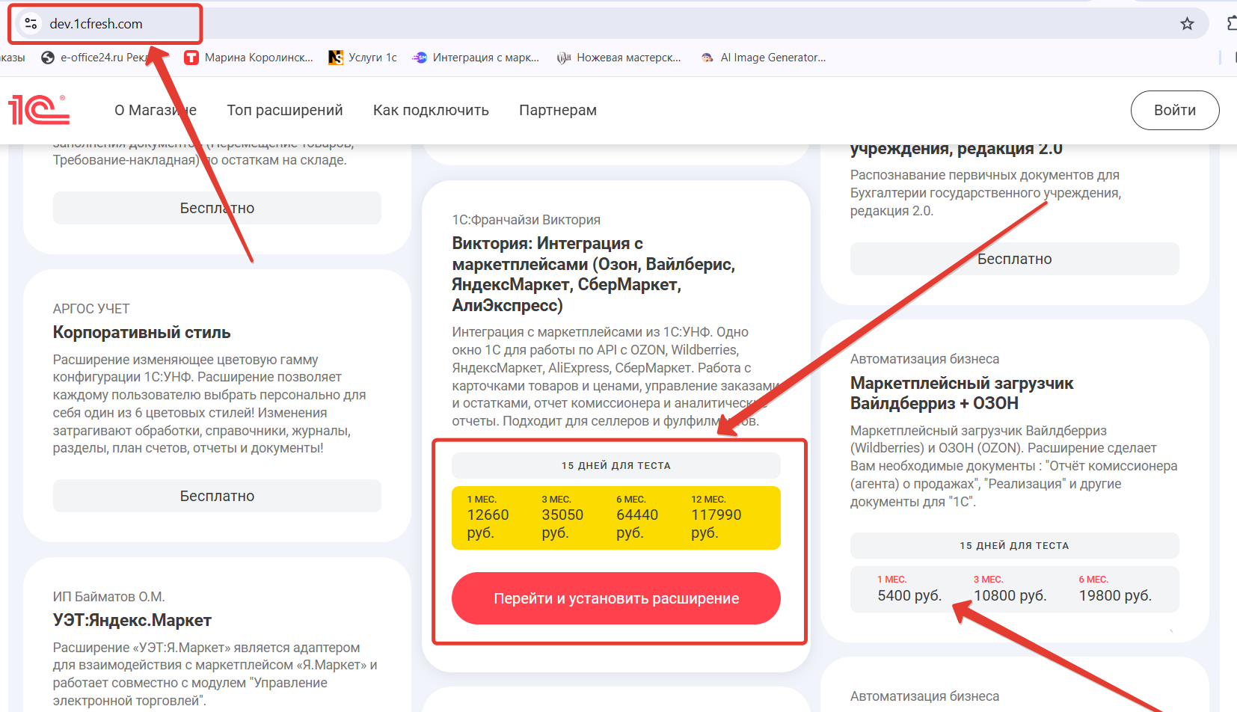Select the 1 мес. 12660 руб. price
The width and height of the screenshot is (1237, 712).
(x=488, y=518)
